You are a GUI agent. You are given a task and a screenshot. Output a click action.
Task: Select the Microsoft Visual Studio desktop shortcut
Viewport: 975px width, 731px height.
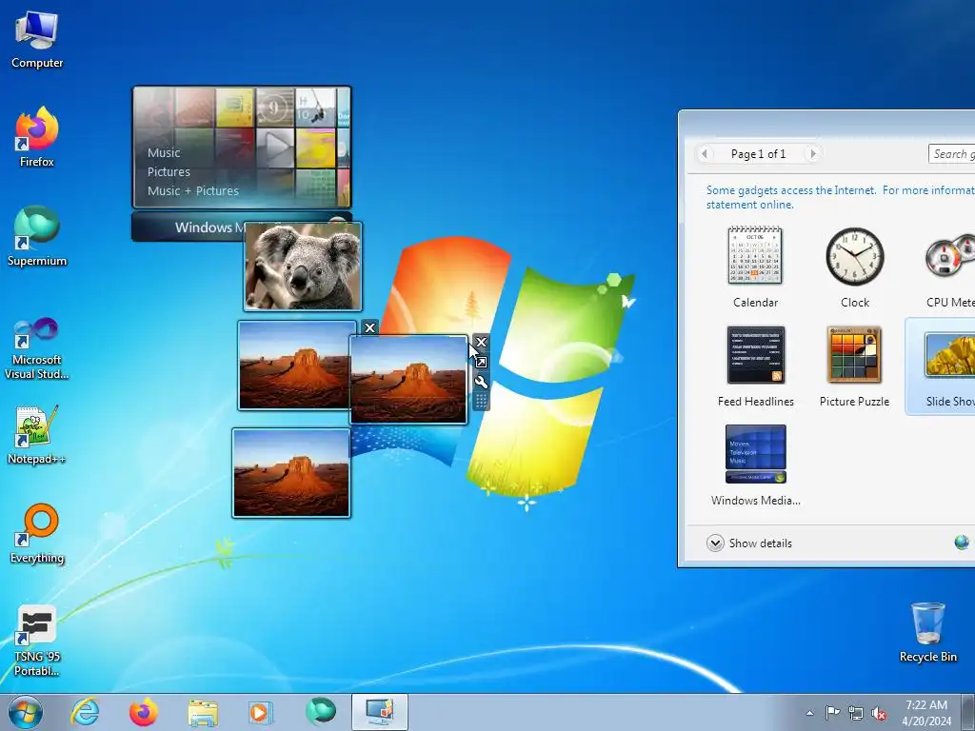(x=37, y=348)
